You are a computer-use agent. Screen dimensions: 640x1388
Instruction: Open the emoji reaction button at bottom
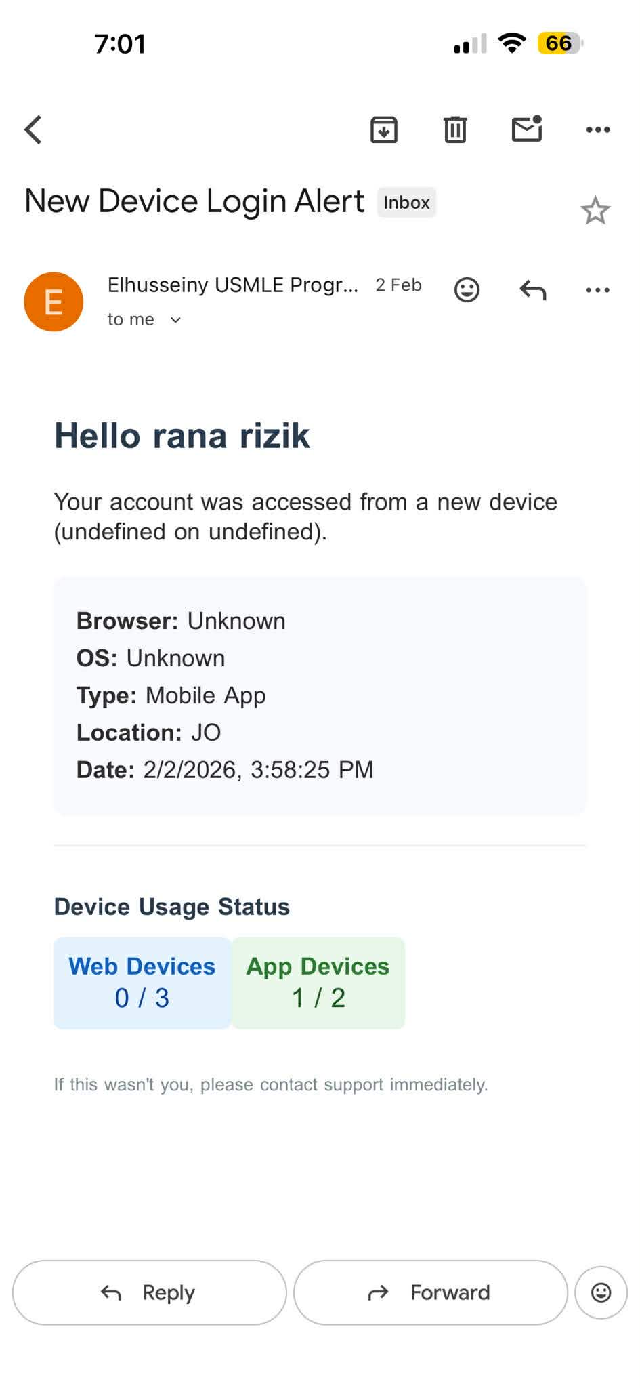(x=601, y=1292)
